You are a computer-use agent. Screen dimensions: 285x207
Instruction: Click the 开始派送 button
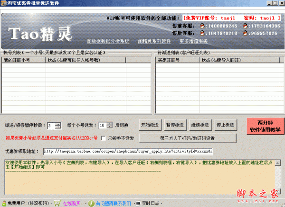coord(150,125)
